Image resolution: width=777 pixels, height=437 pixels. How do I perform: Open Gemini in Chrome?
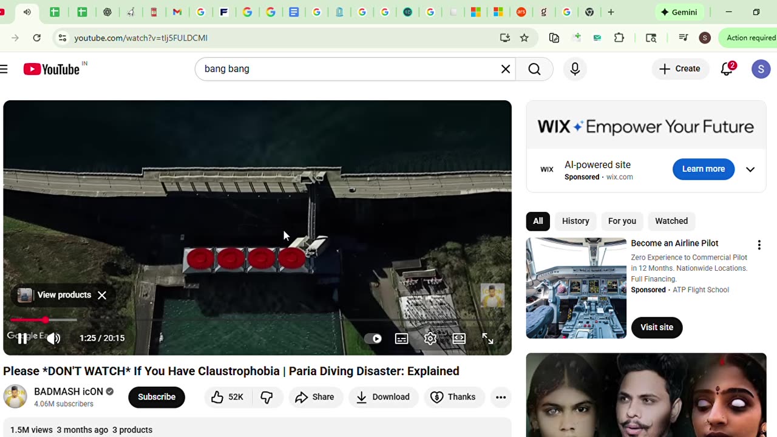click(x=679, y=12)
